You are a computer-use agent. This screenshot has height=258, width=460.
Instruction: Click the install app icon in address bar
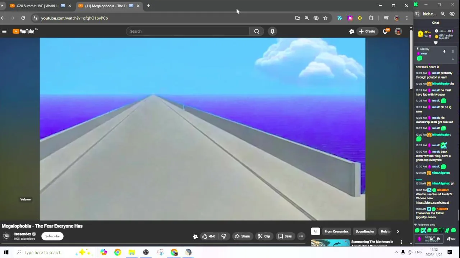click(x=298, y=18)
